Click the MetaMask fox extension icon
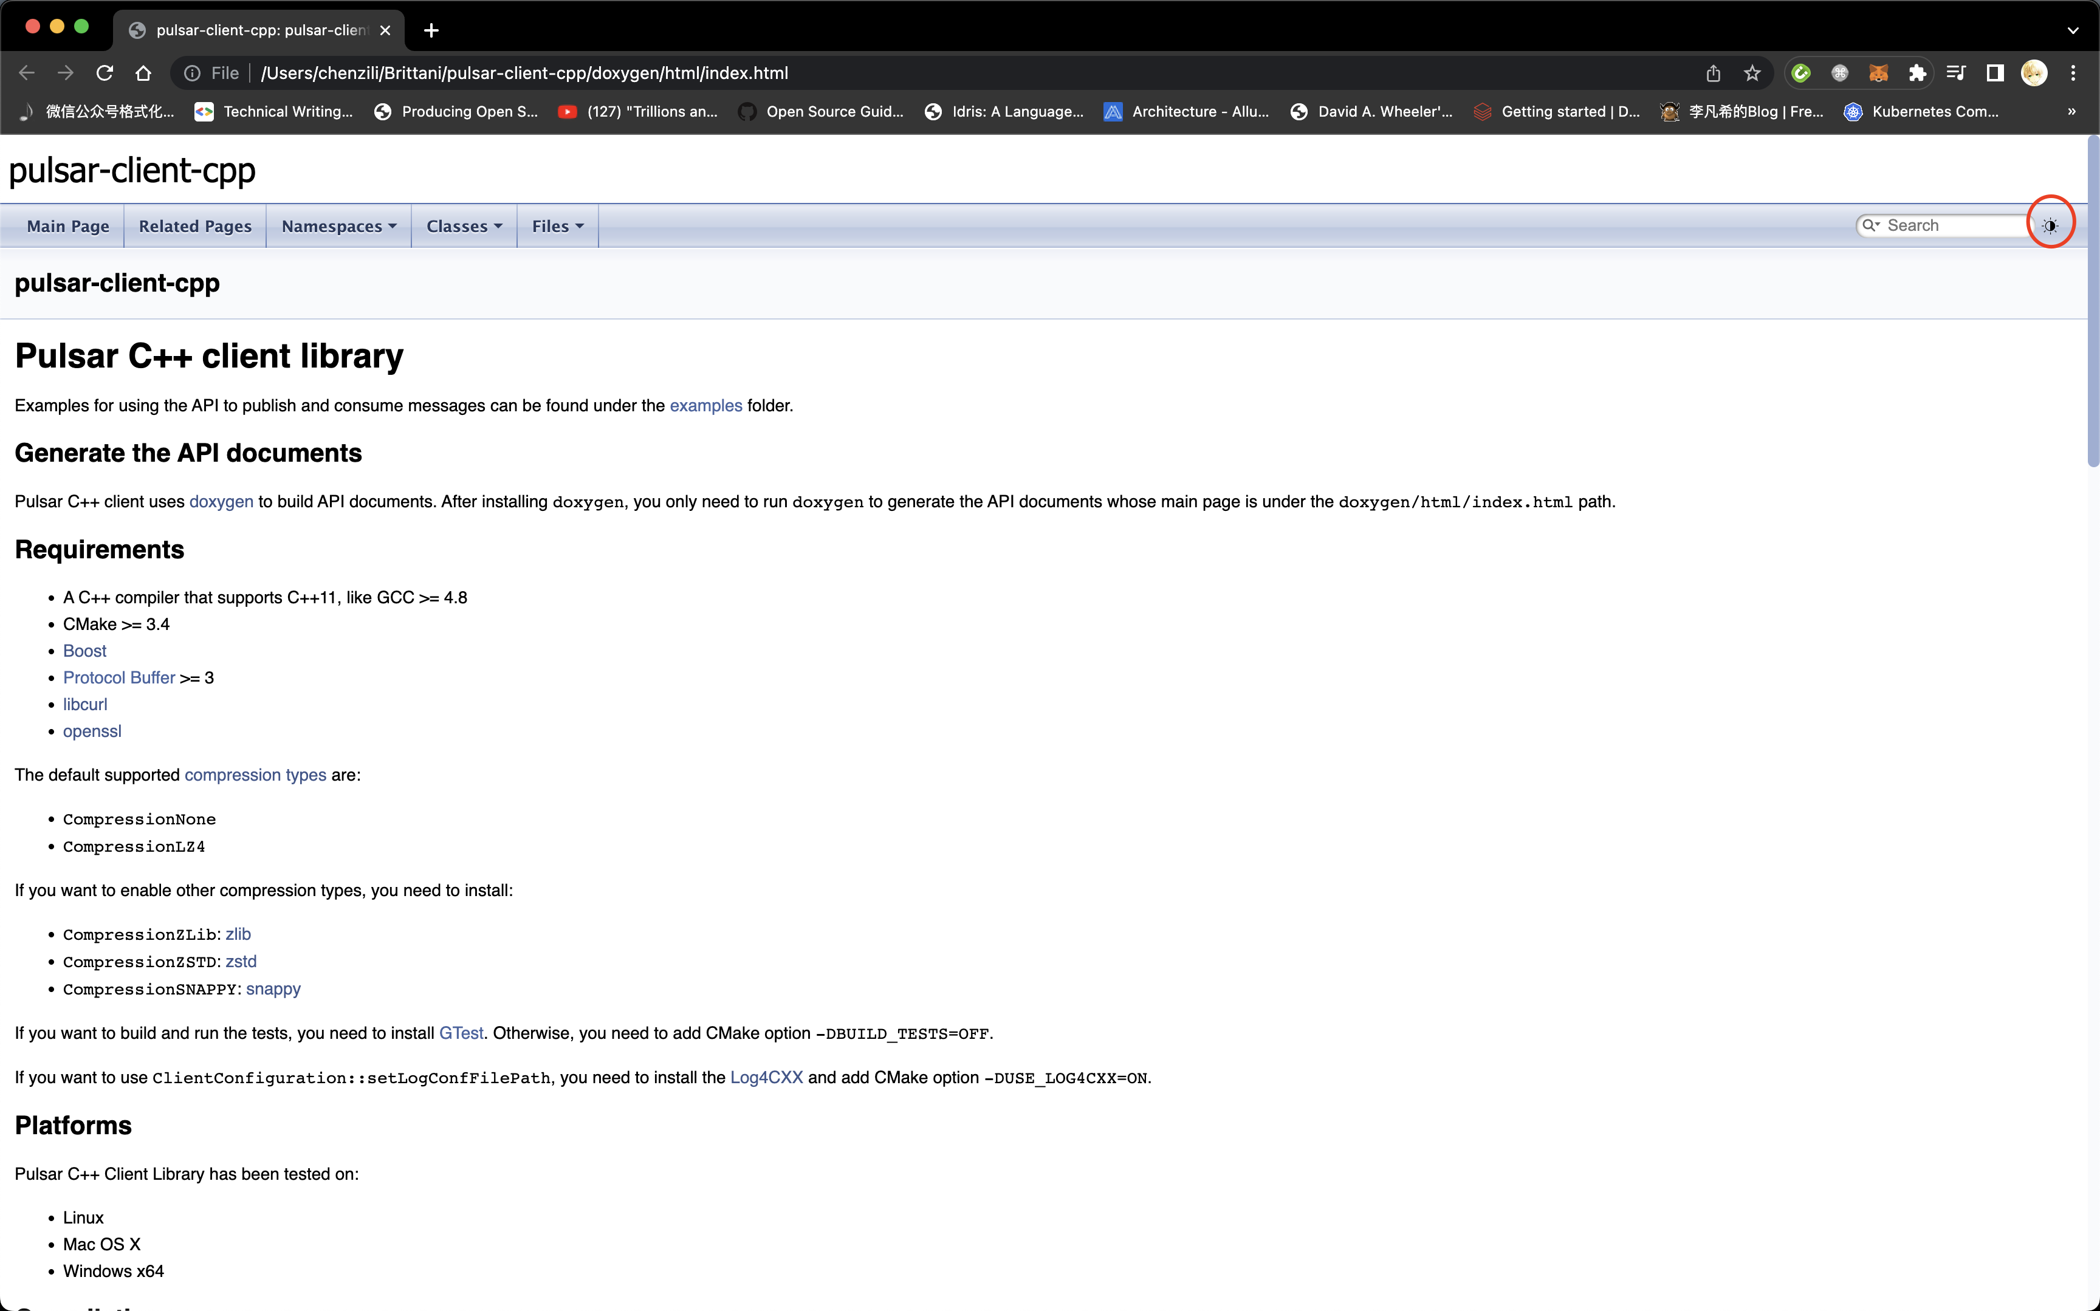This screenshot has height=1311, width=2100. click(1878, 73)
